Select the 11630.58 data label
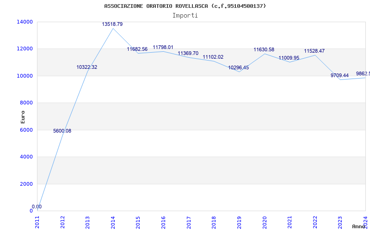This screenshot has height=231, width=370. [264, 50]
